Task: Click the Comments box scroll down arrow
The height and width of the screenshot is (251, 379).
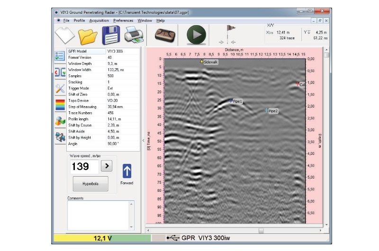Action: tap(132, 227)
